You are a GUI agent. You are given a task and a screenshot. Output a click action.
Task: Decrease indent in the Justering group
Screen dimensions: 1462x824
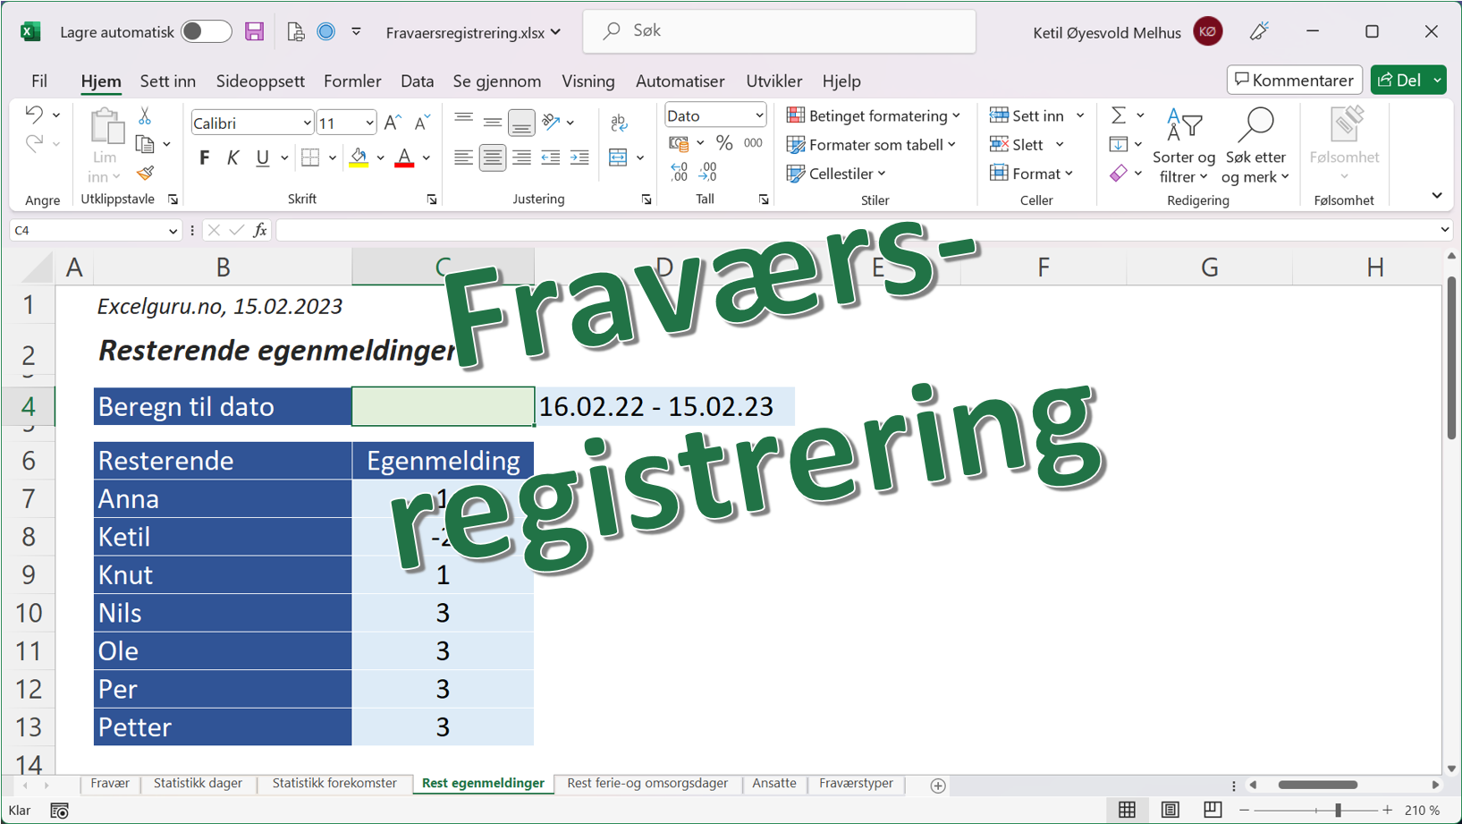[551, 157]
